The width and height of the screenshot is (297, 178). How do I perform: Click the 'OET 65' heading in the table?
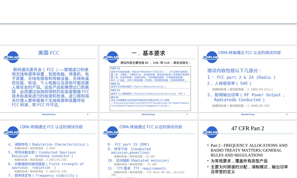point(115,97)
